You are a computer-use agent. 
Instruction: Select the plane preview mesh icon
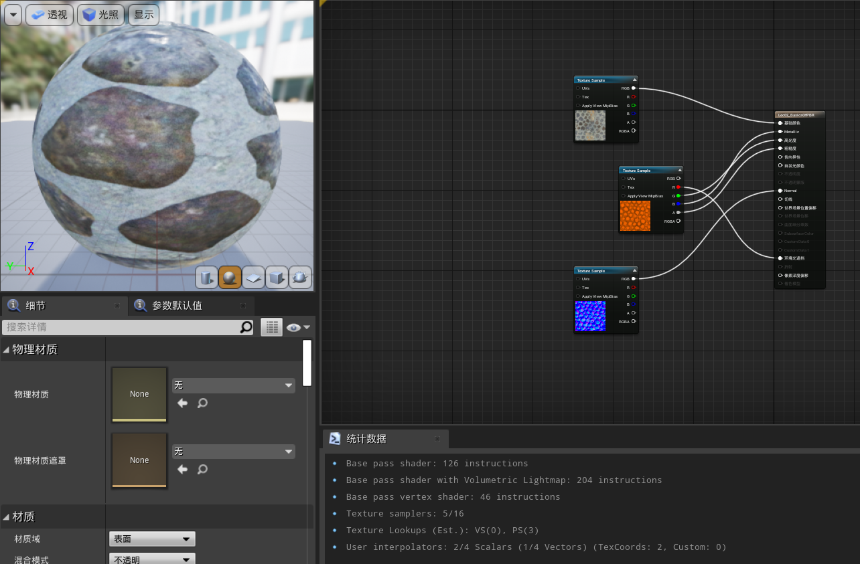click(x=253, y=277)
